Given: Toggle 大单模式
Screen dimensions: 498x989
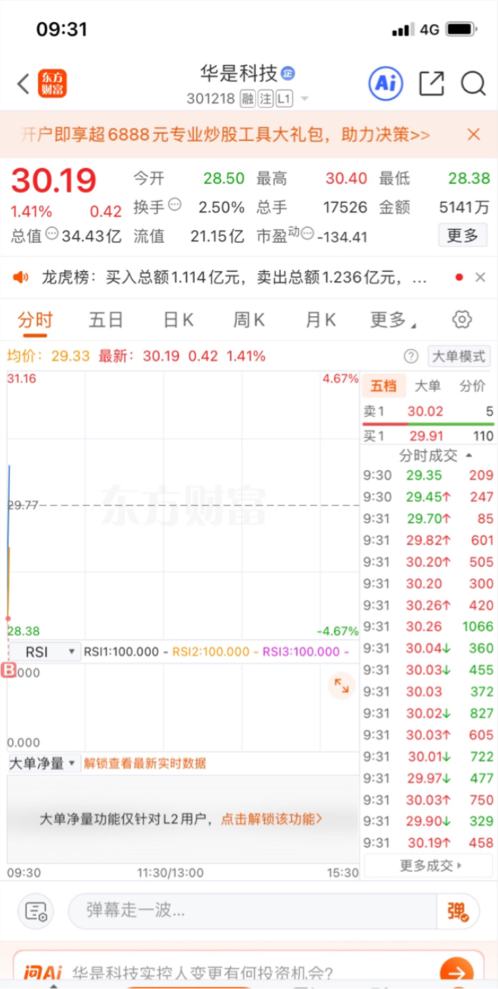Looking at the screenshot, I should [x=459, y=356].
